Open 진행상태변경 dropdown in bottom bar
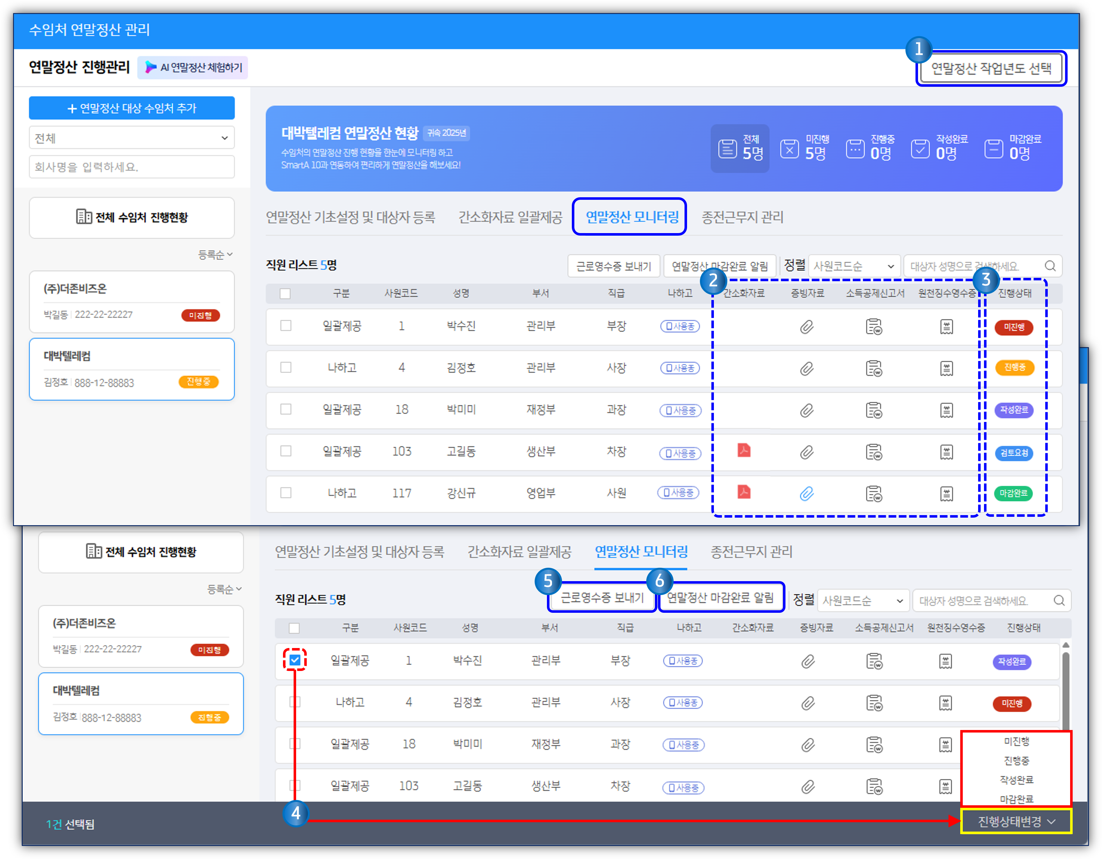Screen dimensions: 1102x859 (x=1016, y=821)
